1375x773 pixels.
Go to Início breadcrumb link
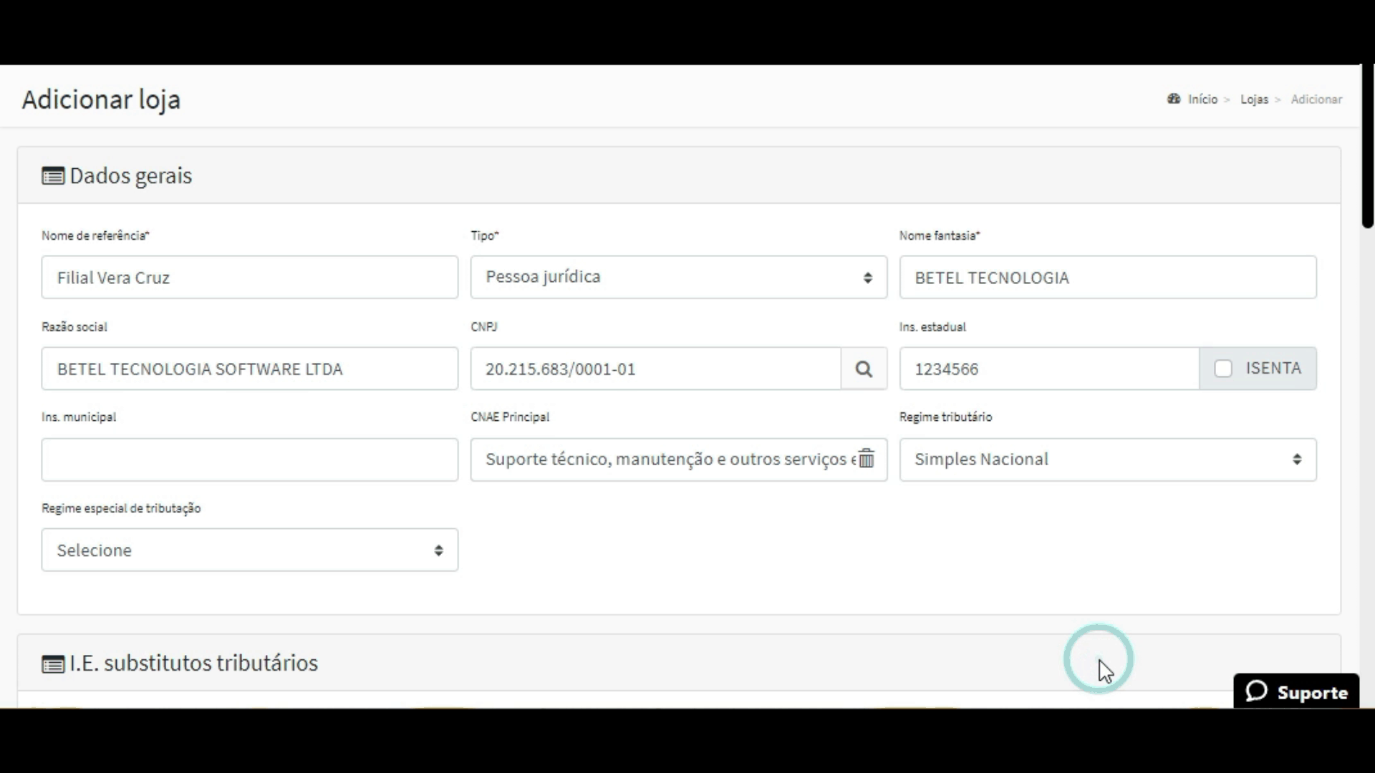point(1202,99)
